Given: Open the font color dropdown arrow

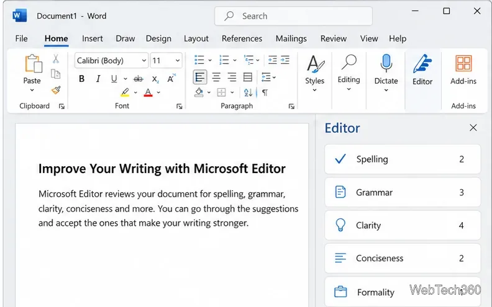Looking at the screenshot, I should click(x=158, y=92).
